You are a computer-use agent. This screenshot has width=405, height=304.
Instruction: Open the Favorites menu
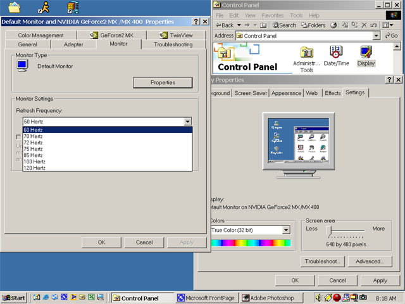coord(274,15)
